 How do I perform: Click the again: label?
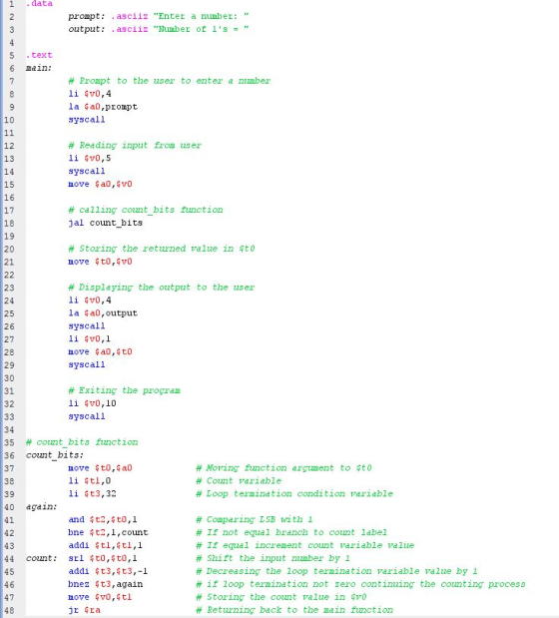tap(41, 507)
